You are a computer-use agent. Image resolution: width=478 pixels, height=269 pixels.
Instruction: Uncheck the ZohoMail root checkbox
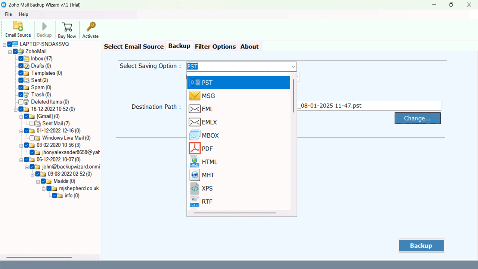[x=15, y=51]
